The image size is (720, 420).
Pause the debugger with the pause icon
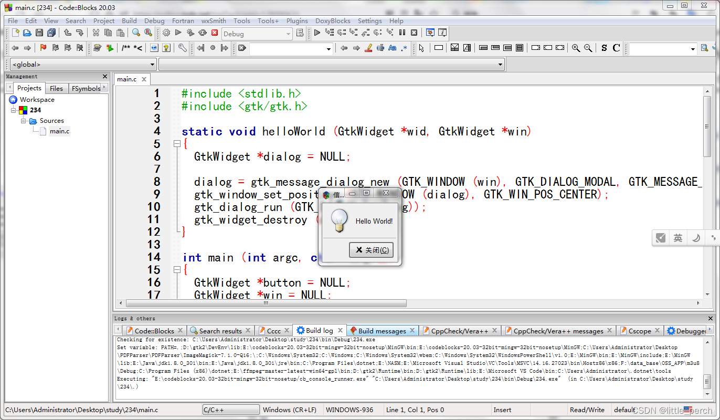[x=402, y=33]
